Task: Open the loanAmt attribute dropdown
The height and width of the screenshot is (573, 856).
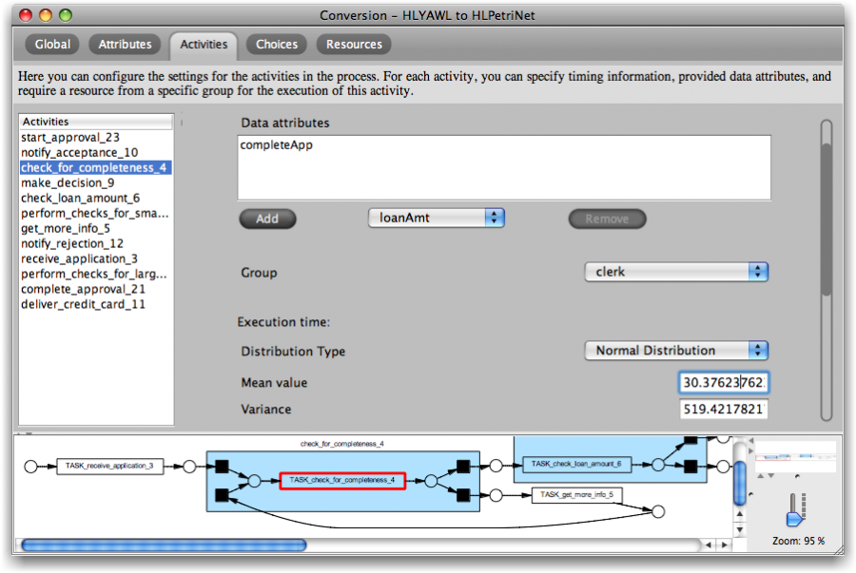Action: click(437, 218)
